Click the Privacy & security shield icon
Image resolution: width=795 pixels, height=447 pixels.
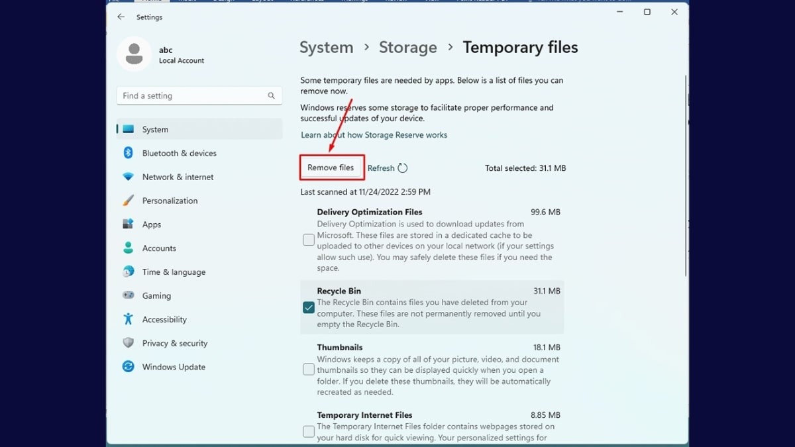[x=129, y=343]
